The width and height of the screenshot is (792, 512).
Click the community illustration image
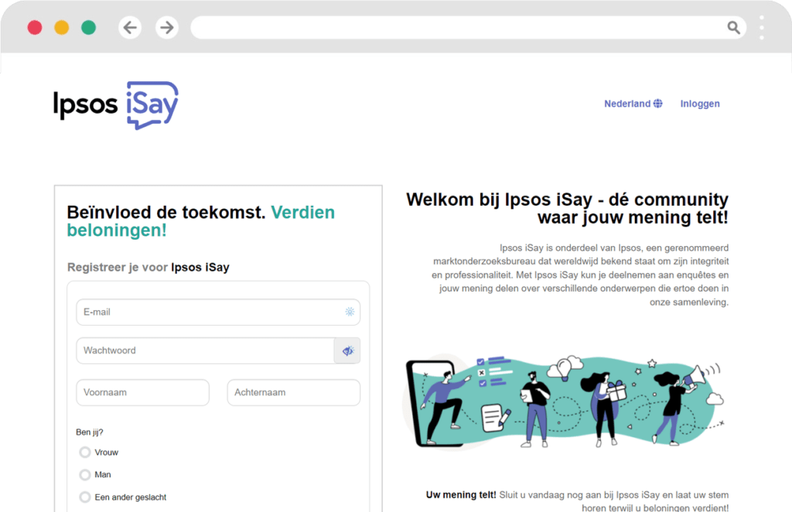point(565,402)
